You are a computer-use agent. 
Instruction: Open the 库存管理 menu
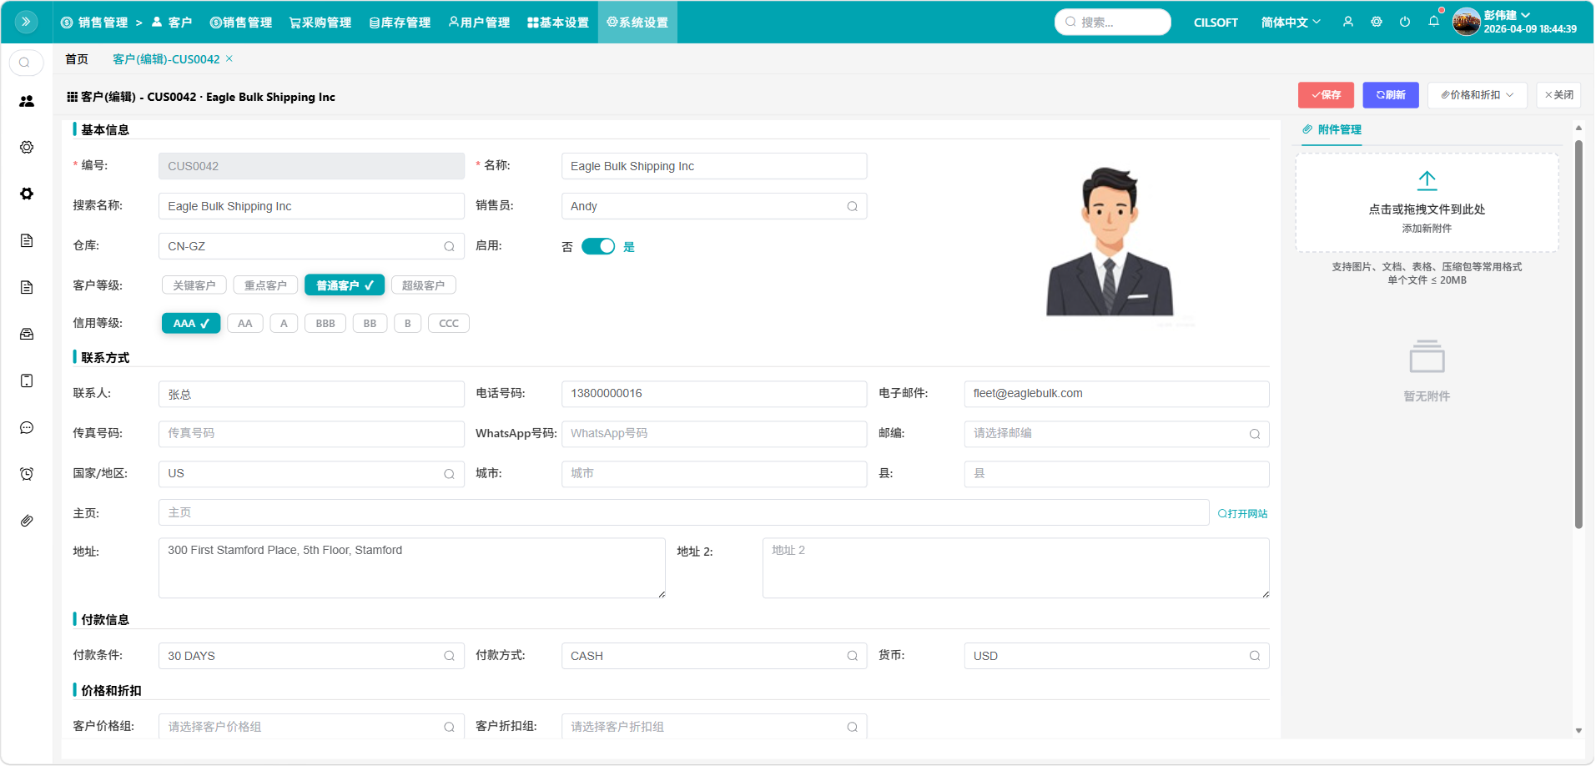400,23
